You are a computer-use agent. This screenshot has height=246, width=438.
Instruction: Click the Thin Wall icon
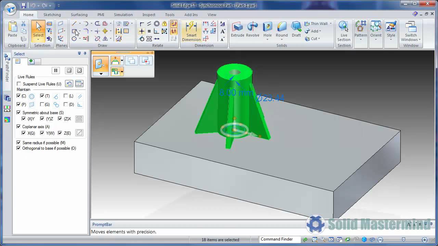tap(307, 24)
